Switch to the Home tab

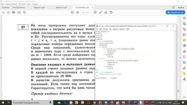tap(6, 8)
